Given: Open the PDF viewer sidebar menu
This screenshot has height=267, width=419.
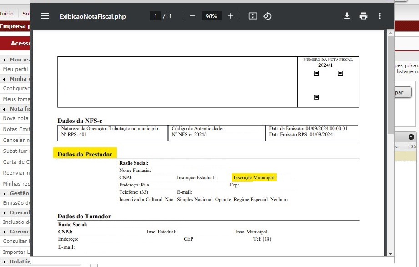Looking at the screenshot, I should pyautogui.click(x=45, y=16).
